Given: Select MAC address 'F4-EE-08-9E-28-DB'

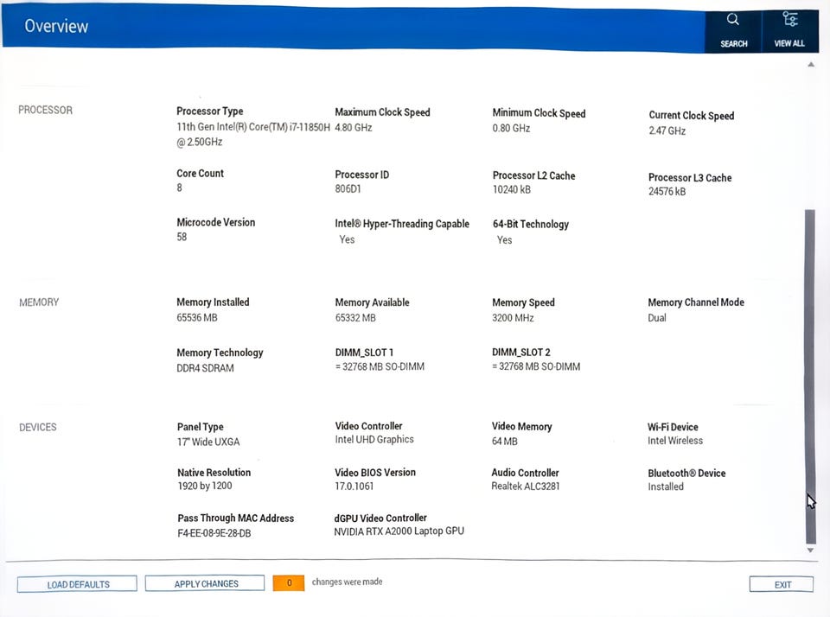Looking at the screenshot, I should coord(214,533).
